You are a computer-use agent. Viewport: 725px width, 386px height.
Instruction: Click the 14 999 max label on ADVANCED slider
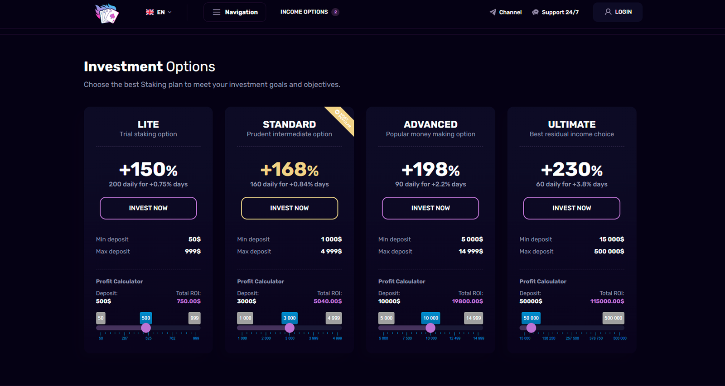(x=474, y=318)
